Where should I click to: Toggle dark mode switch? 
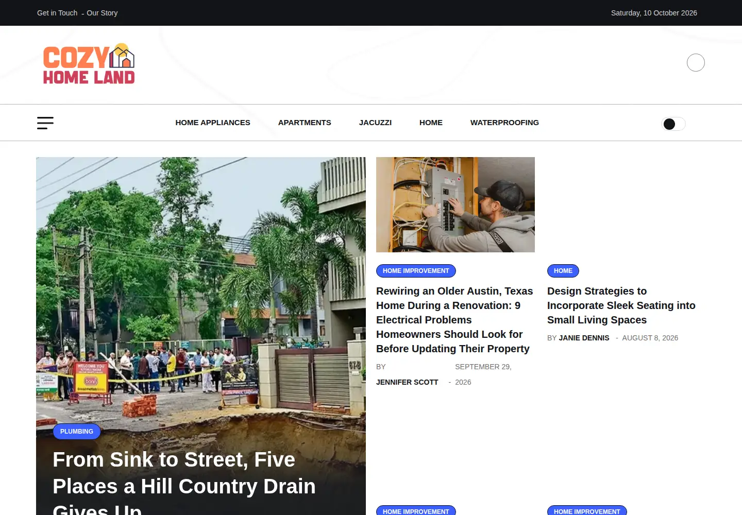tap(673, 124)
